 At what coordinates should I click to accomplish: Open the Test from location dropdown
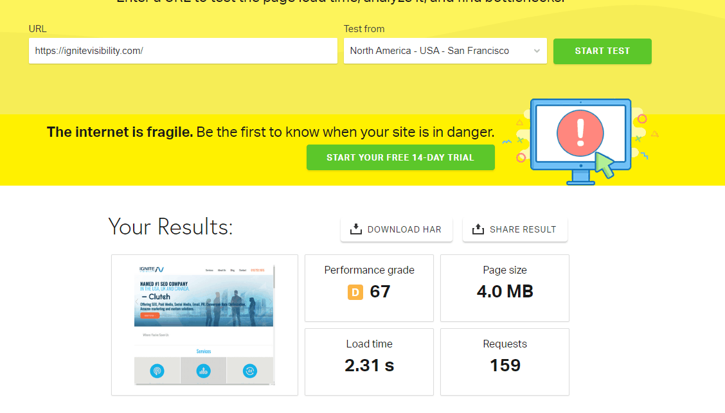tap(445, 51)
